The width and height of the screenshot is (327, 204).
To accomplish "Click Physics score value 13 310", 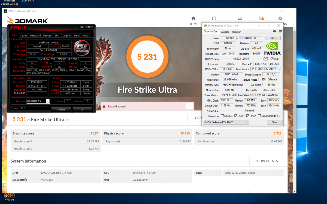I will [x=185, y=133].
